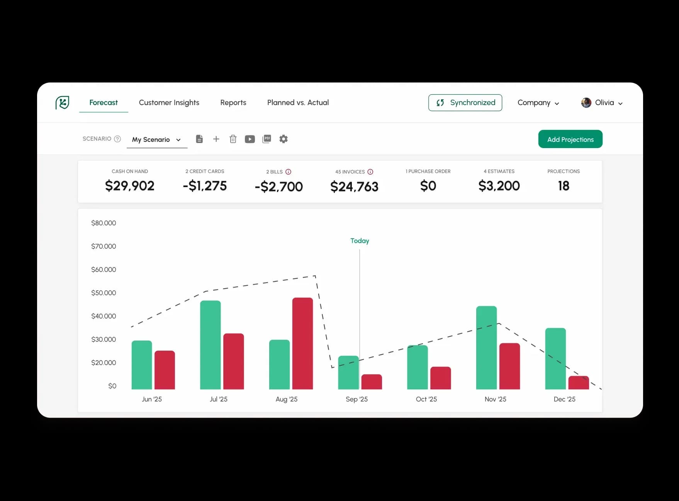
Task: Open the Planned vs. Actual tab
Action: coord(298,103)
